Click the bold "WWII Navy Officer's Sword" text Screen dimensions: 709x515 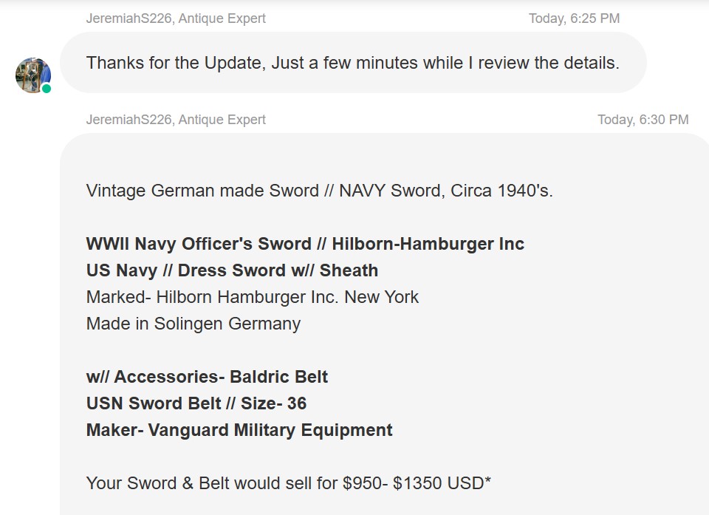[x=199, y=244]
